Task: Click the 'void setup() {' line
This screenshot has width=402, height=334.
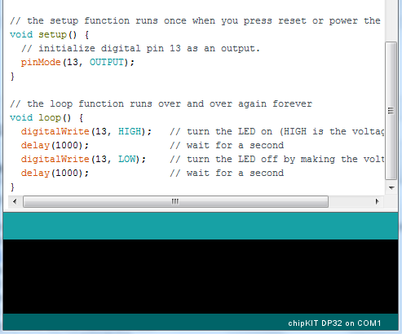Action: point(50,35)
